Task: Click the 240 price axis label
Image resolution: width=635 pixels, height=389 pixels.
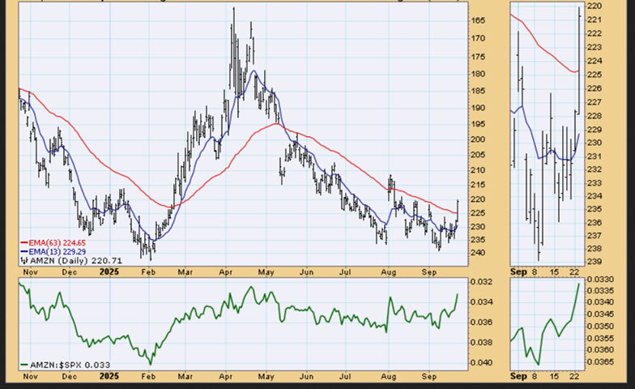Action: (479, 253)
